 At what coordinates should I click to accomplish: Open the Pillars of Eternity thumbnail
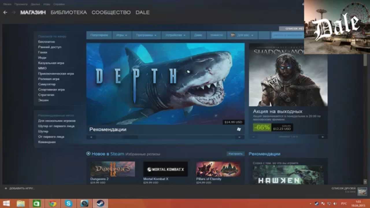(218, 169)
